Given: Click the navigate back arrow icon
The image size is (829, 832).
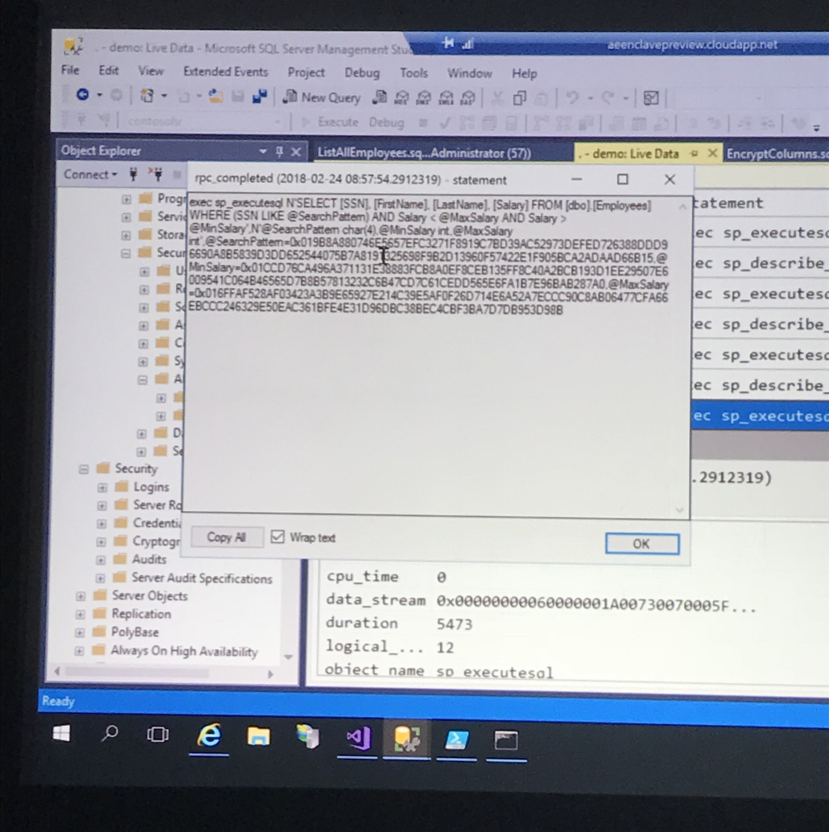Looking at the screenshot, I should coord(83,94).
